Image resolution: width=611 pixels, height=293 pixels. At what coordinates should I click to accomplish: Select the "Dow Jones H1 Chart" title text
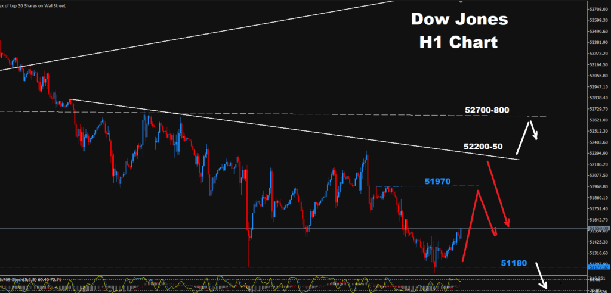(x=459, y=31)
